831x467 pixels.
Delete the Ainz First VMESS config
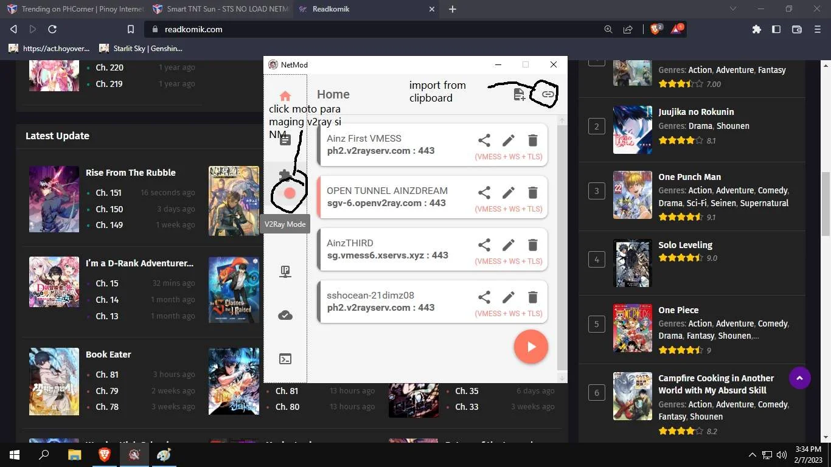pos(533,140)
